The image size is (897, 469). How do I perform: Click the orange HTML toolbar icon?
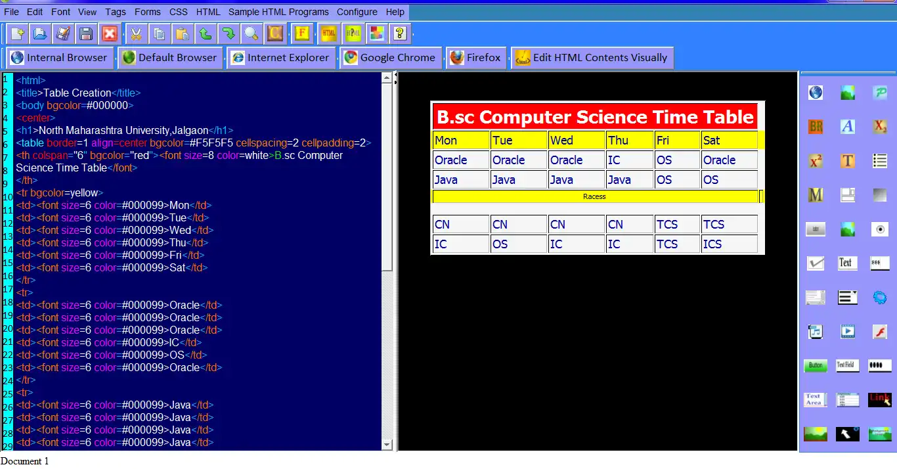pyautogui.click(x=329, y=33)
